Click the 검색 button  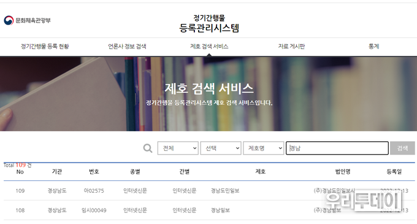402,148
